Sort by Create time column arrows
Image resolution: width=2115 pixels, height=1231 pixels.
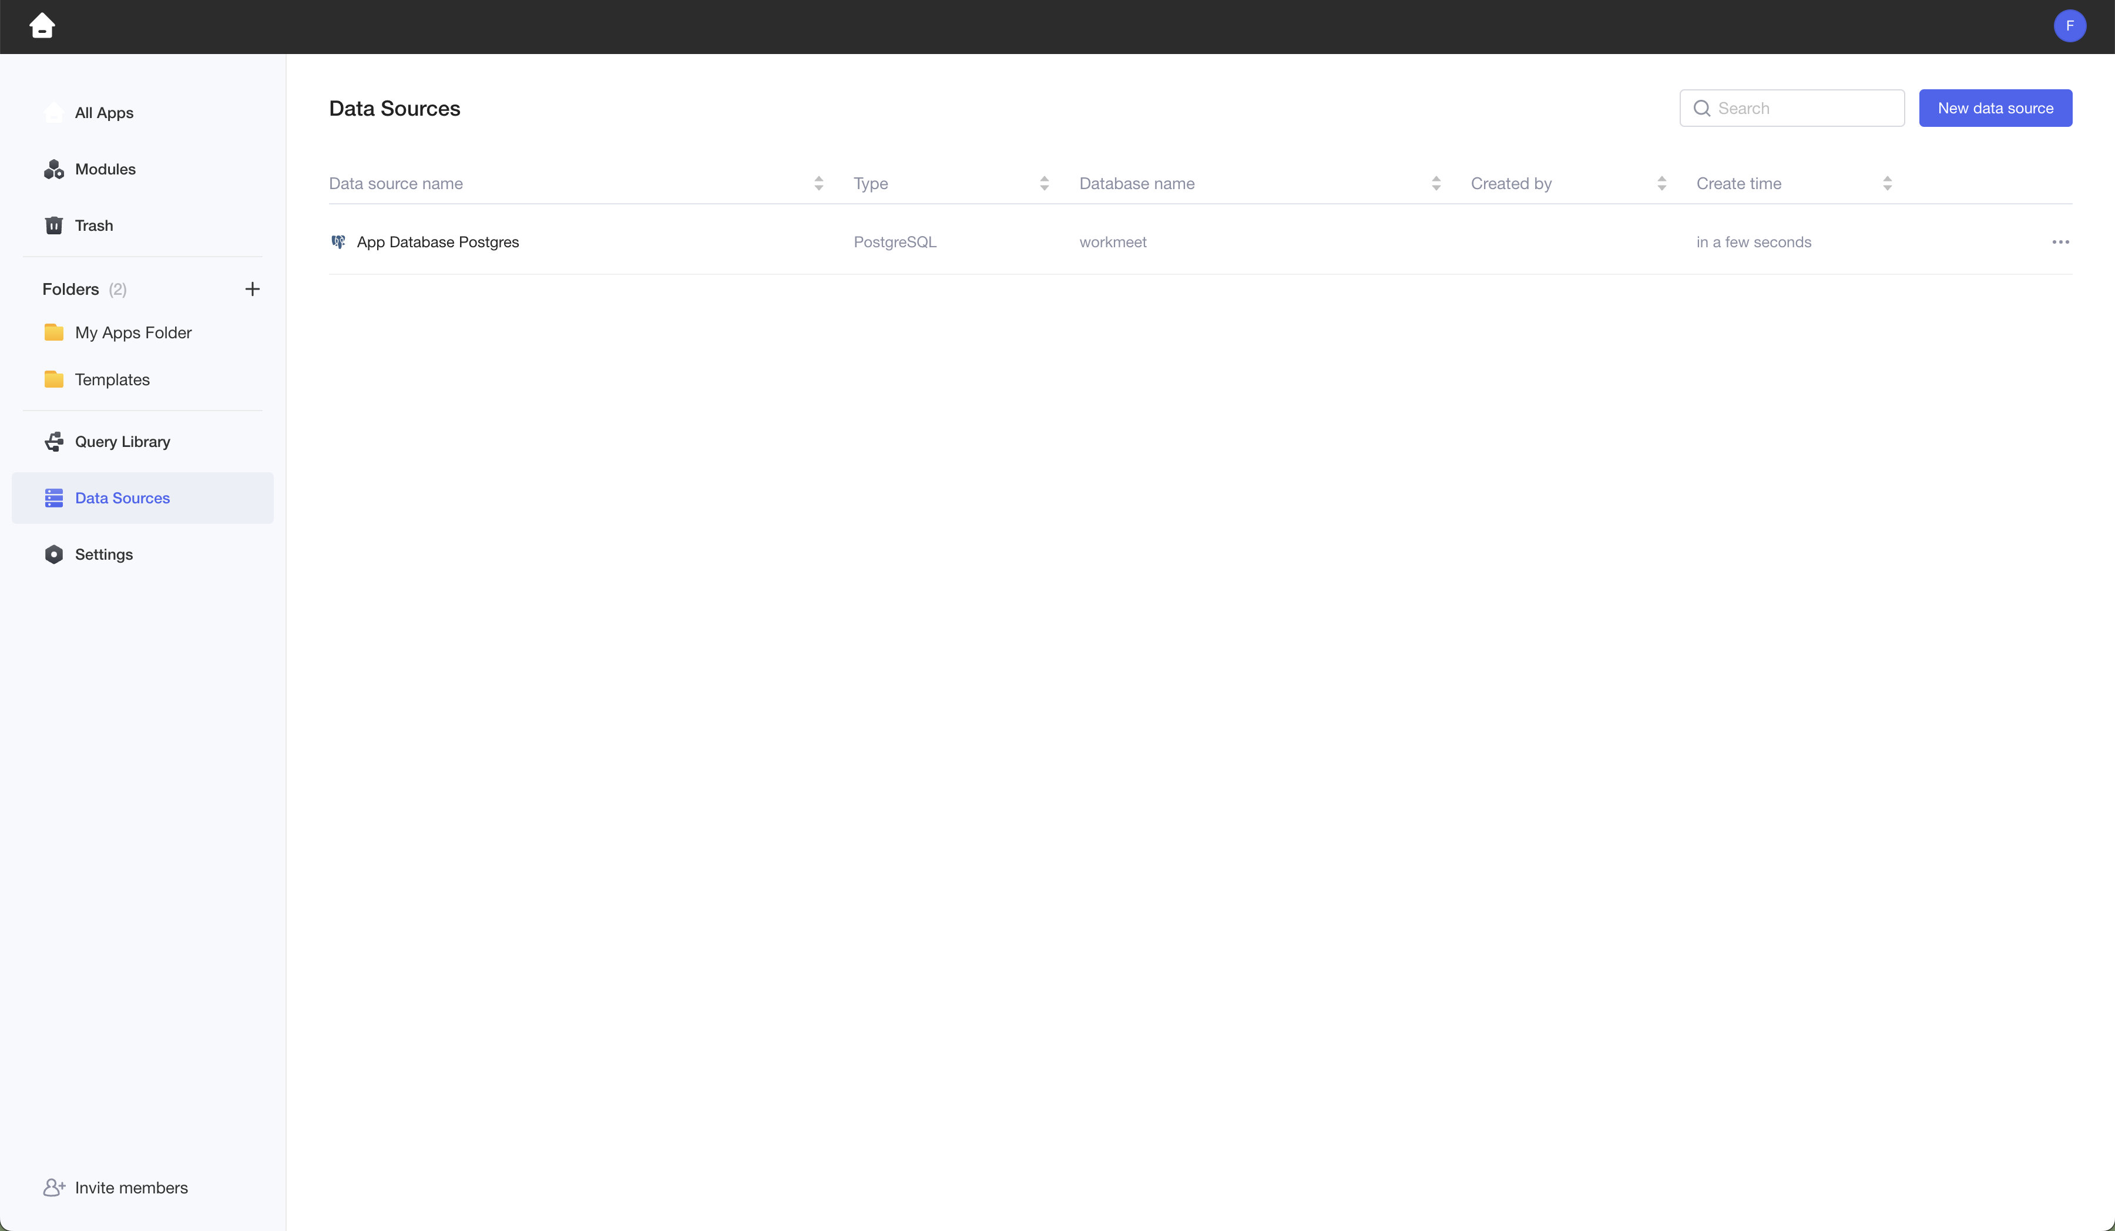pos(1886,184)
